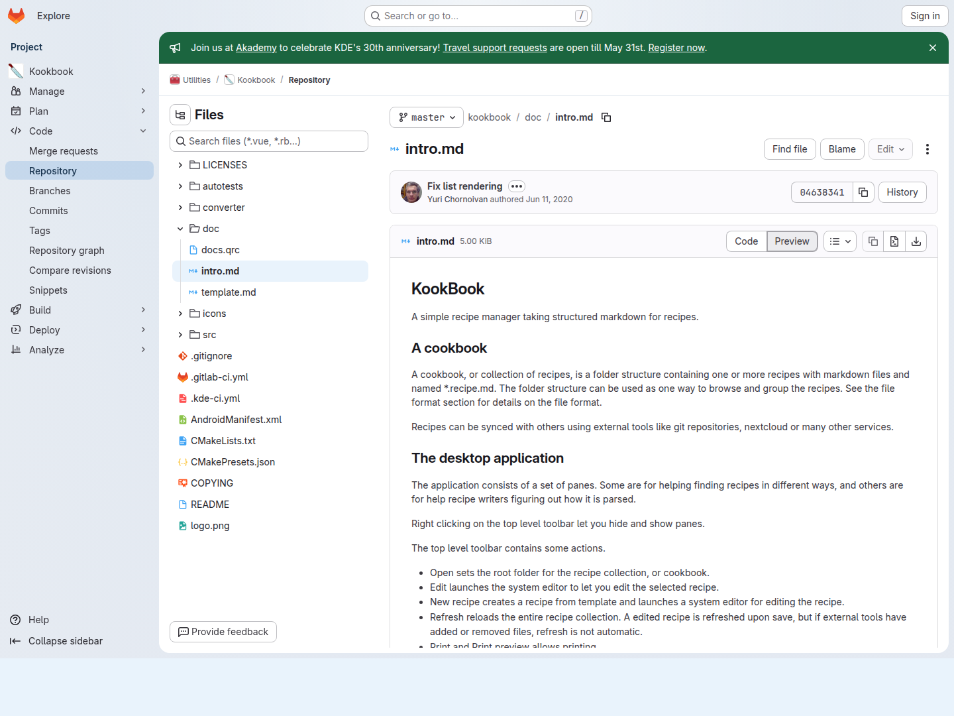Viewport: 954px width, 716px height.
Task: Open Travel support requests link
Action: click(x=495, y=48)
